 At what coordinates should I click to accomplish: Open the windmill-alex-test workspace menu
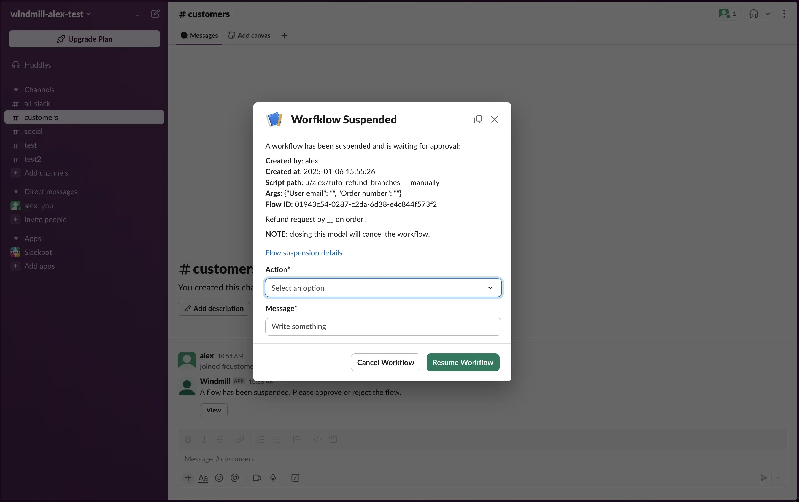pos(50,14)
